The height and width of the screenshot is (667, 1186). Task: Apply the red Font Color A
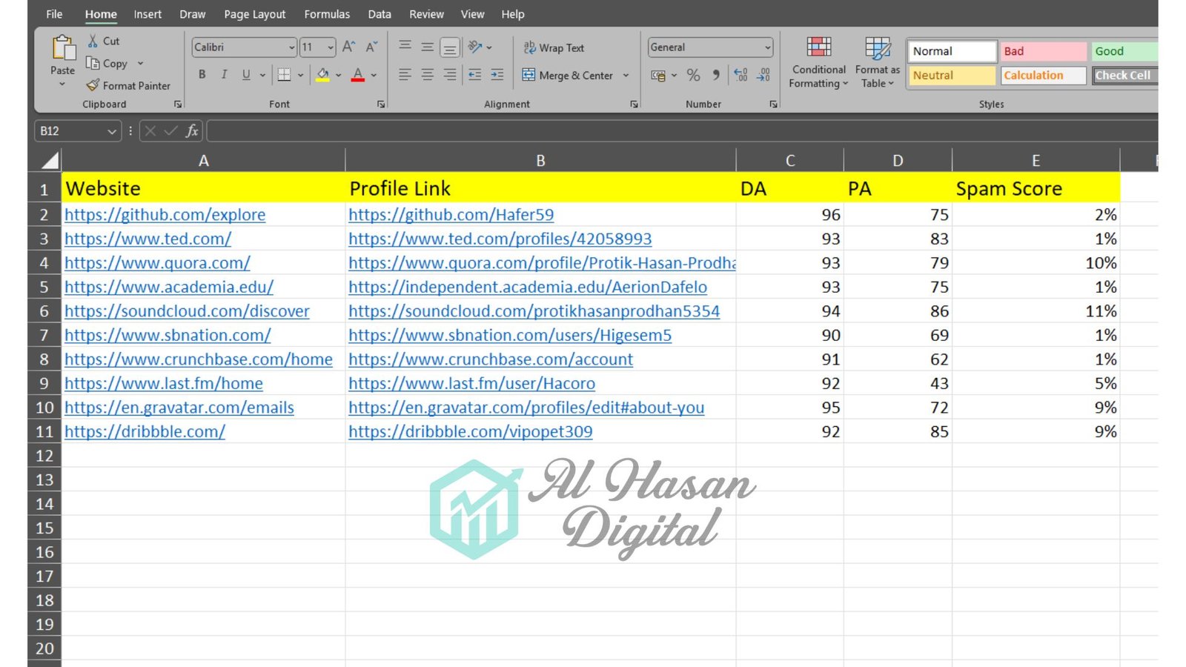click(x=358, y=75)
